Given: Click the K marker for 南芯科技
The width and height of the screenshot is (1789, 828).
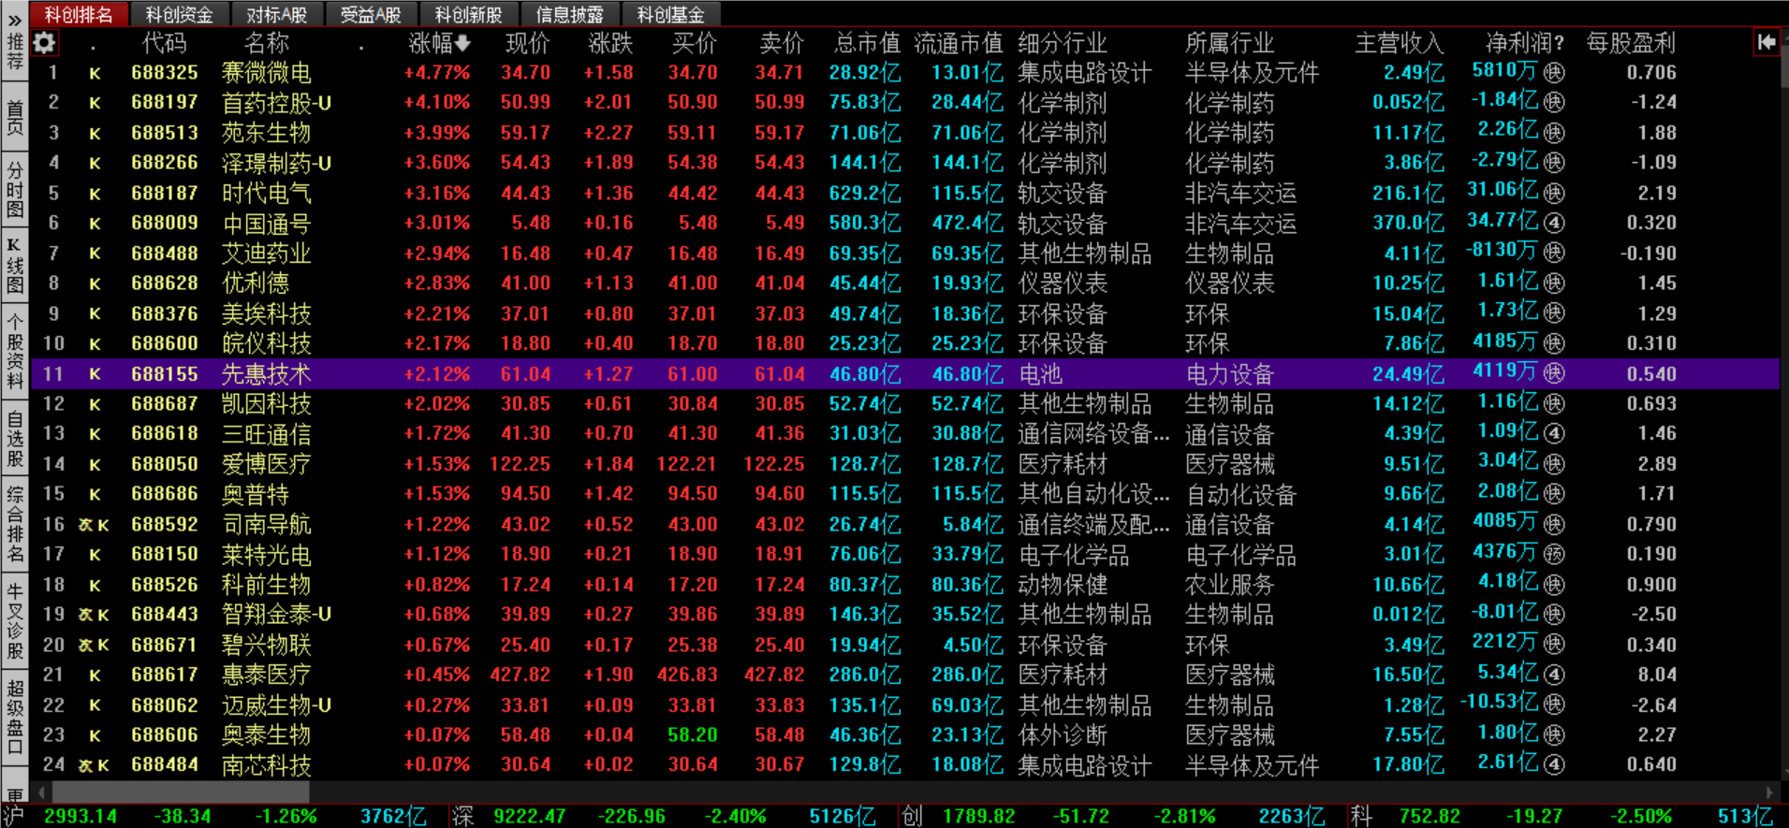Looking at the screenshot, I should 103,765.
